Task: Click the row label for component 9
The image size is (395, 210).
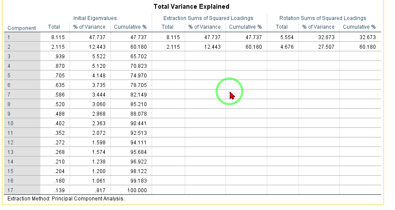Action: (x=22, y=114)
